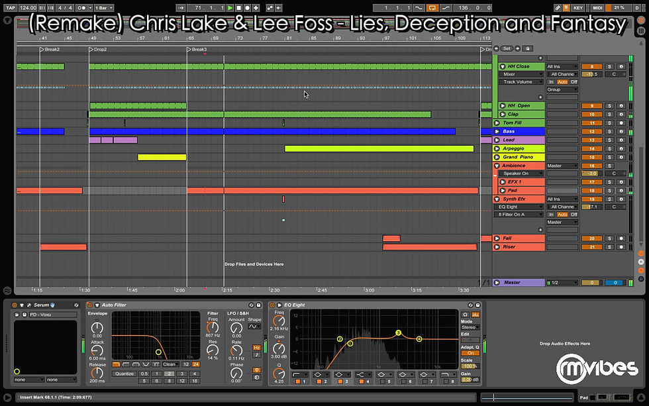Toggle automation arm icon in transport

pos(270,7)
